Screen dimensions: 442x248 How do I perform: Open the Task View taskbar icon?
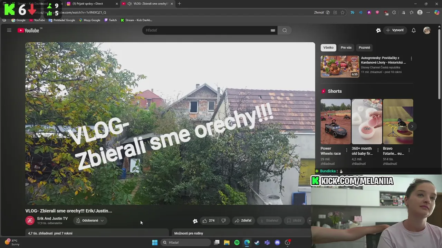tap(217, 242)
